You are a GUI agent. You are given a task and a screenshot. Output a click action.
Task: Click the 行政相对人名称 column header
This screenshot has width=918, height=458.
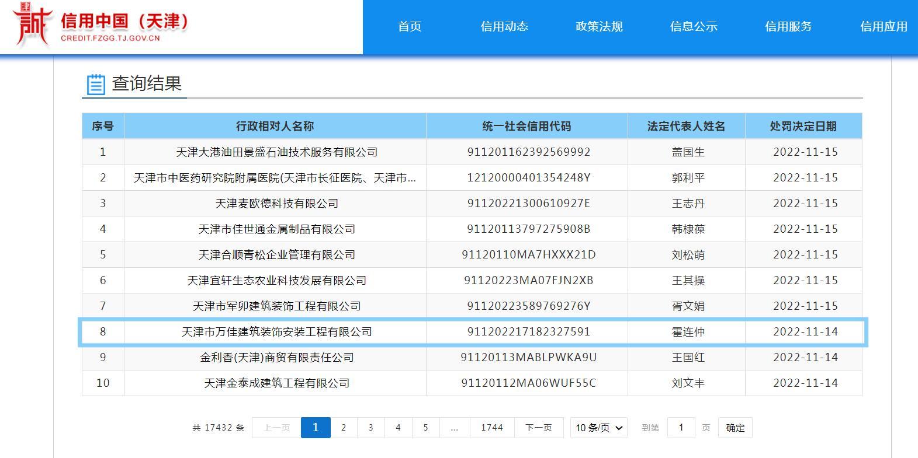point(275,126)
